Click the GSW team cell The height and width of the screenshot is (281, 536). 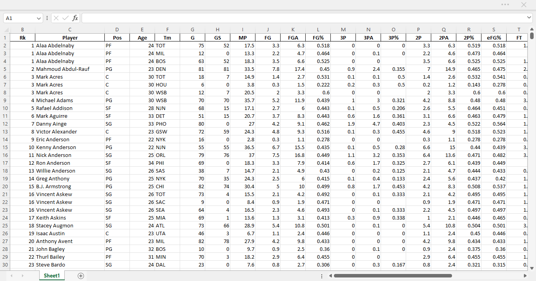point(167,131)
